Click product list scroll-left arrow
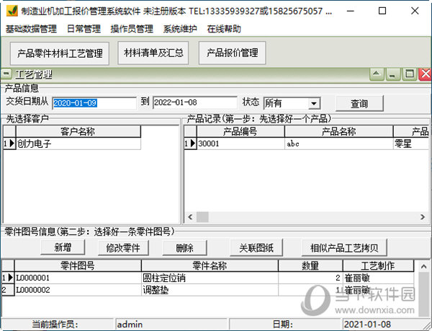This screenshot has width=432, height=331. pos(190,217)
